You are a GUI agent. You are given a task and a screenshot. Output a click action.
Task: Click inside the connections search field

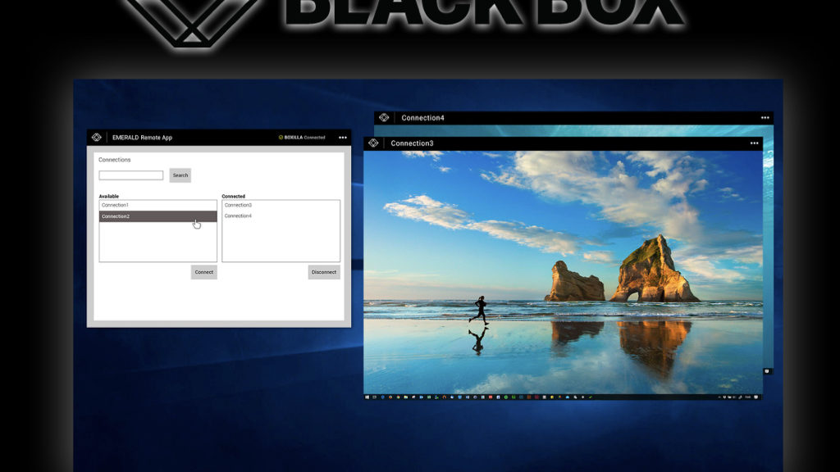tap(131, 175)
